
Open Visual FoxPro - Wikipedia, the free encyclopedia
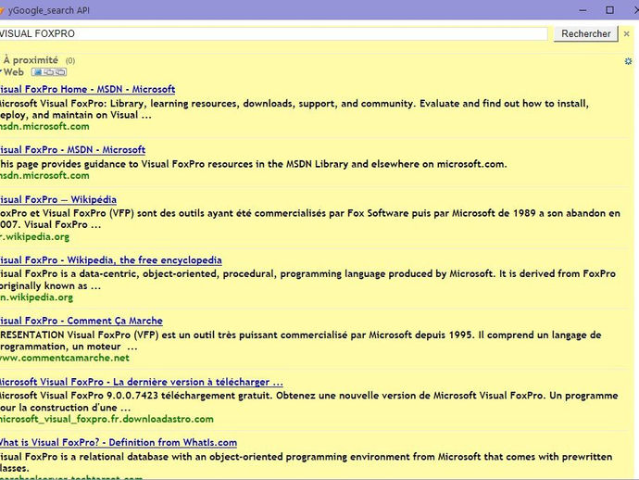111,259
